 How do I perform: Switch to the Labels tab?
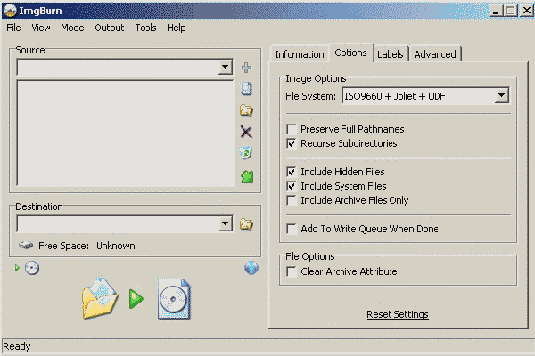tap(390, 54)
